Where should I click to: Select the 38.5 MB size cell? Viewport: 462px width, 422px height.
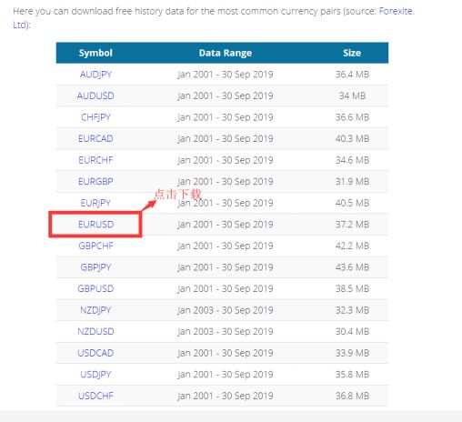352,288
